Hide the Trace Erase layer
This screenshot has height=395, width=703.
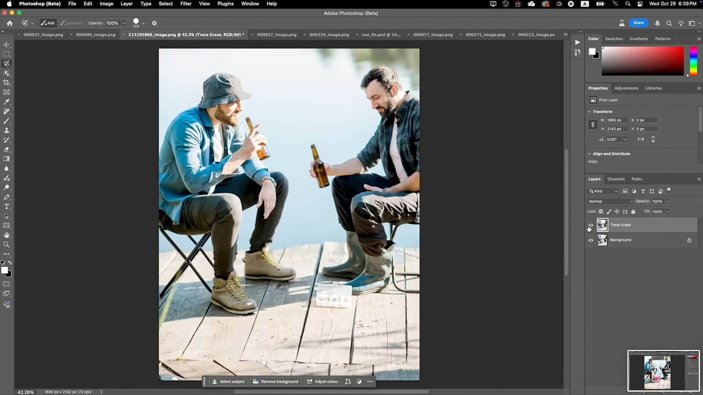coord(591,225)
